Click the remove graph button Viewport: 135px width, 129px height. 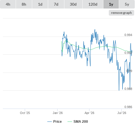tap(121, 13)
